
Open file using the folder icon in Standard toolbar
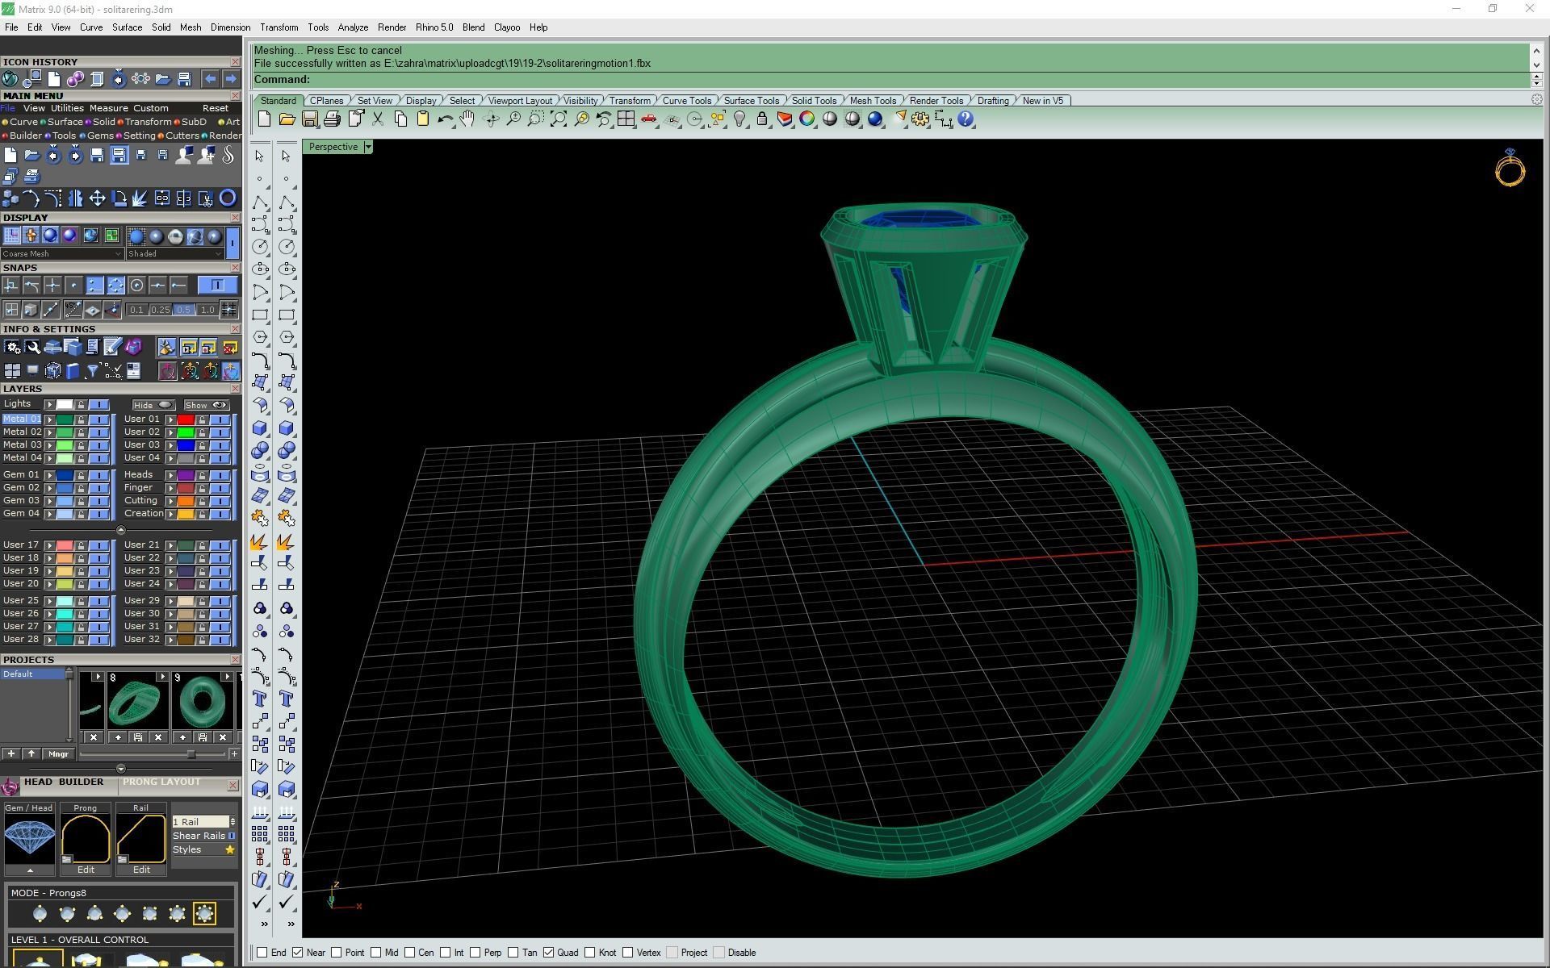click(287, 119)
